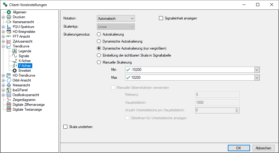Image resolution: width=279 pixels, height=153 pixels.
Task: Select X-Achse in the tree
Action: [x=24, y=61]
